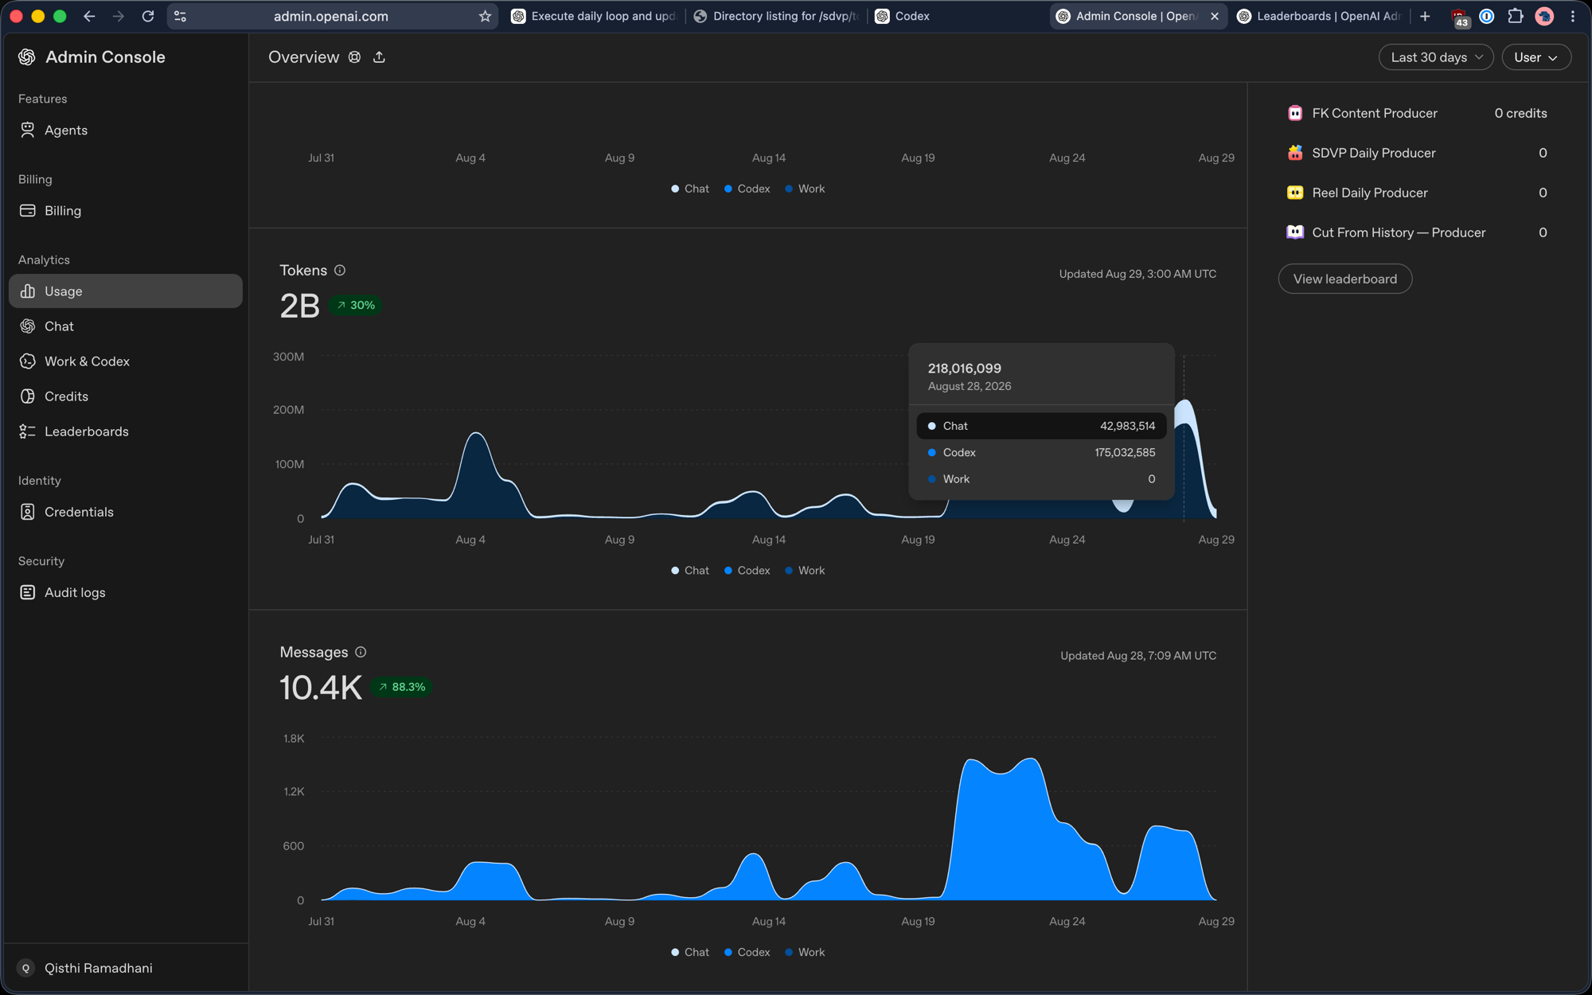Click the Work row in tokens tooltip
This screenshot has width=1592, height=995.
click(x=1041, y=479)
